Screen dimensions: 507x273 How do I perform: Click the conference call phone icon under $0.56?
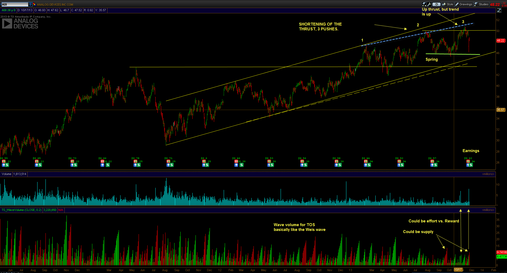pos(302,161)
